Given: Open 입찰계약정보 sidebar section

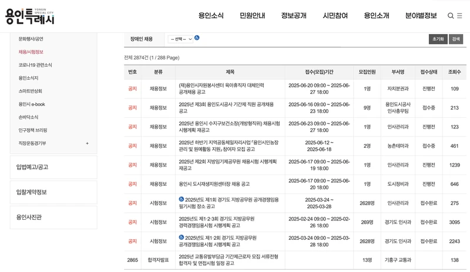Looking at the screenshot, I should (53, 192).
